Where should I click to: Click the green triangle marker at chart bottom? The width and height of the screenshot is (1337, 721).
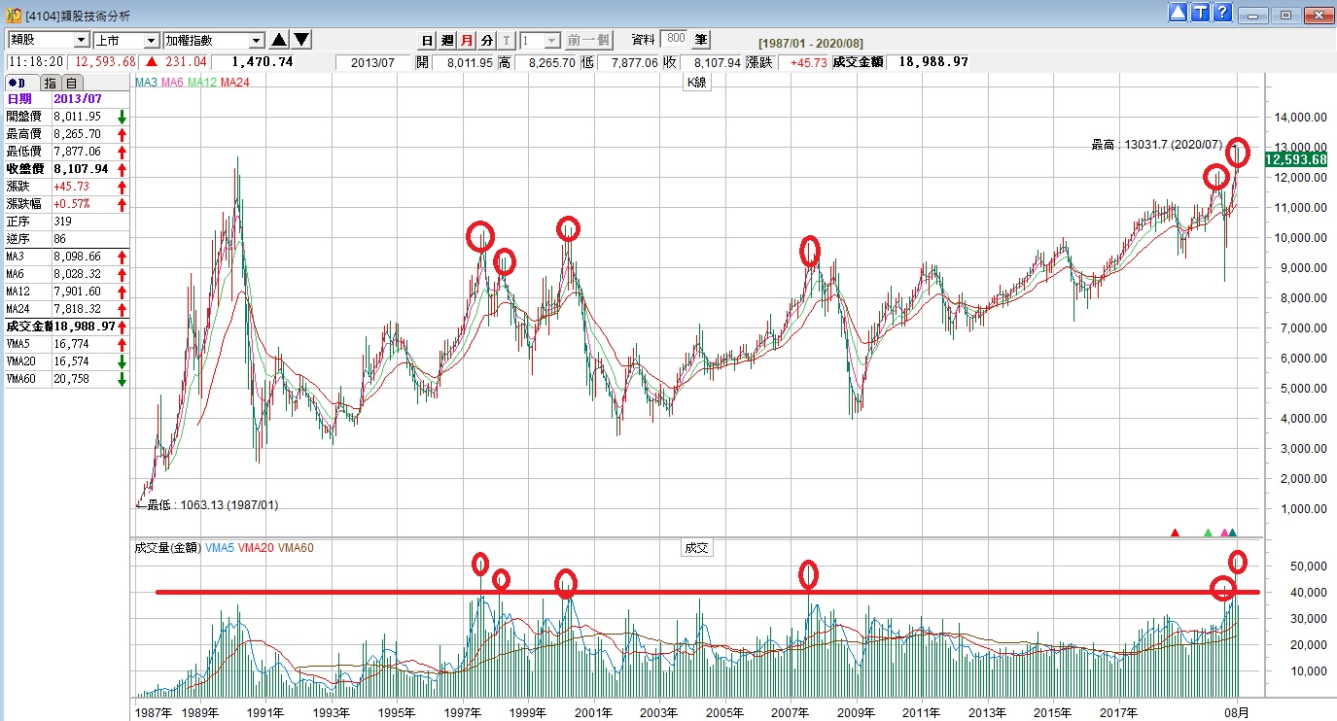tap(1208, 532)
